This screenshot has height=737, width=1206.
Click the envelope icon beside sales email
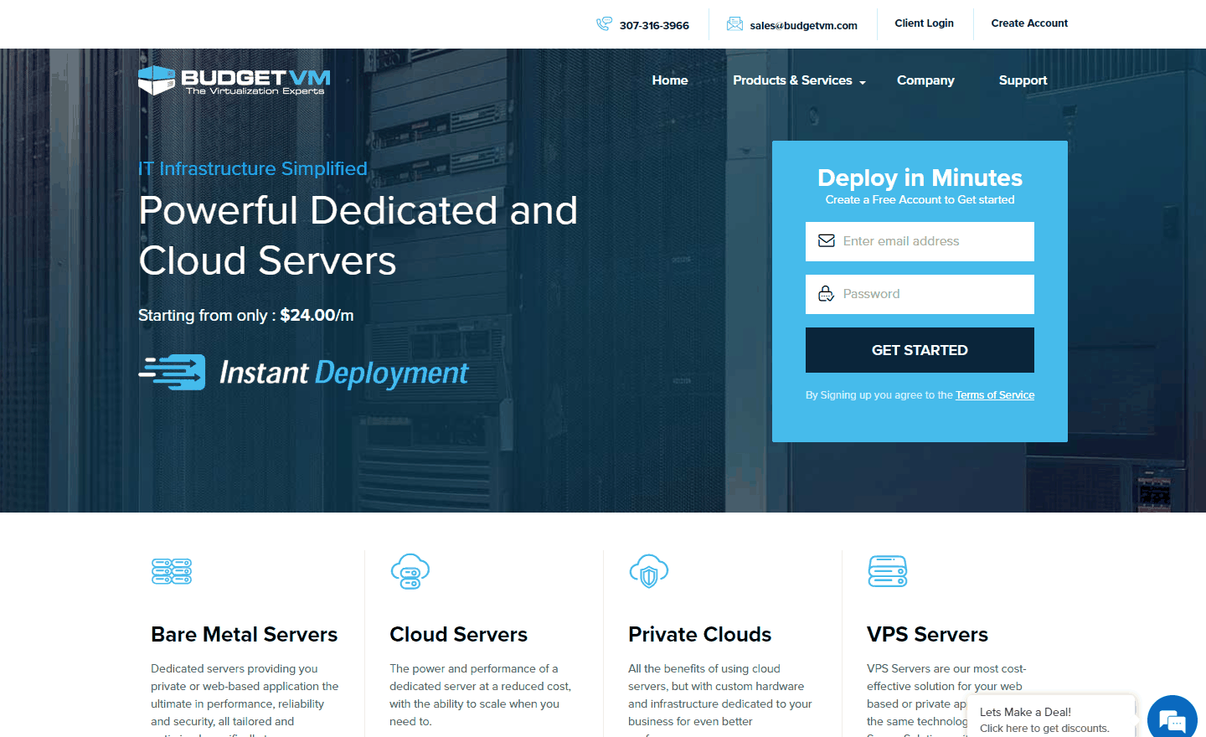coord(734,24)
